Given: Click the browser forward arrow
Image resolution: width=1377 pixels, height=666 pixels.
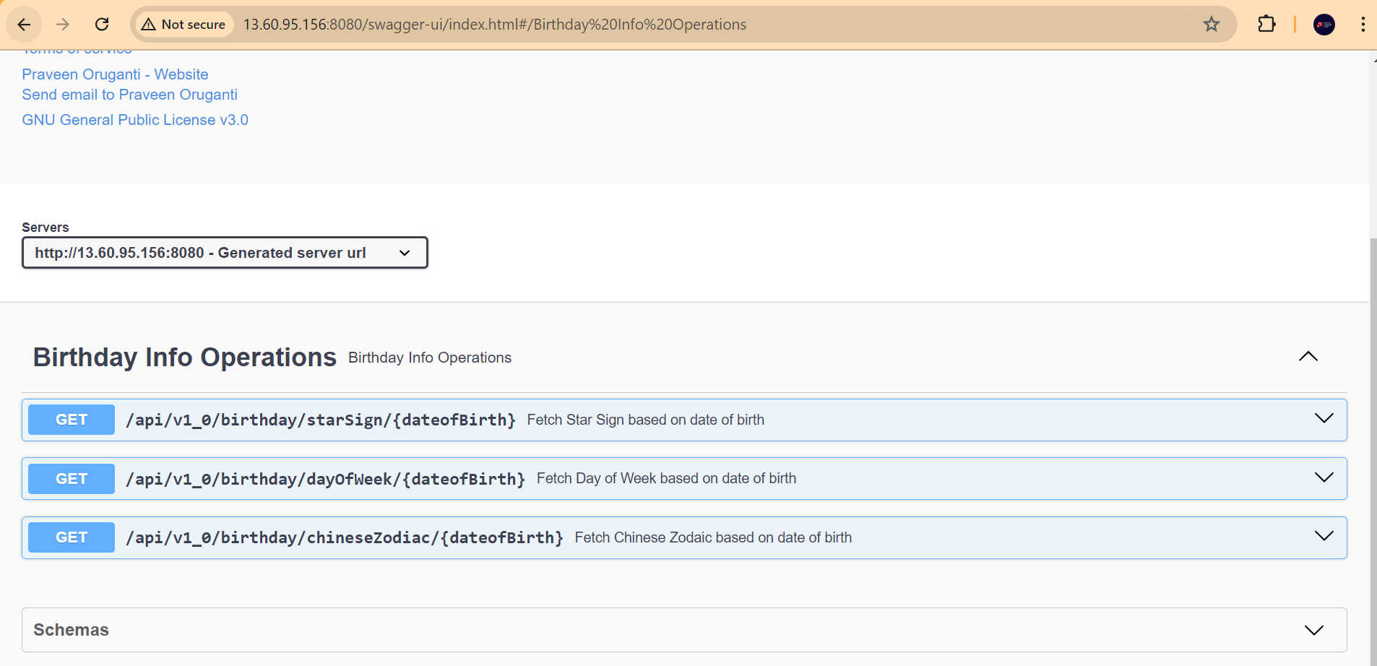Looking at the screenshot, I should pyautogui.click(x=63, y=25).
